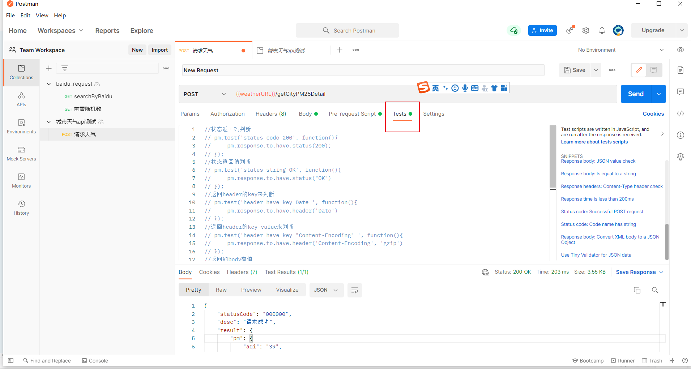The width and height of the screenshot is (691, 369).
Task: Switch to the Pre-request Script tab
Action: point(355,114)
